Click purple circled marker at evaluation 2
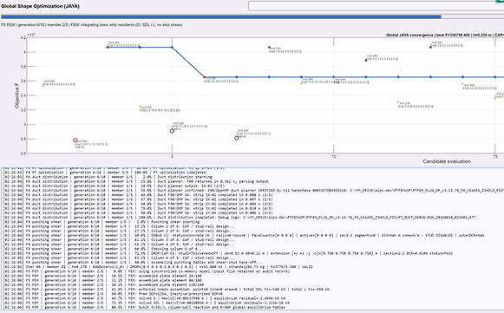 click(x=75, y=140)
